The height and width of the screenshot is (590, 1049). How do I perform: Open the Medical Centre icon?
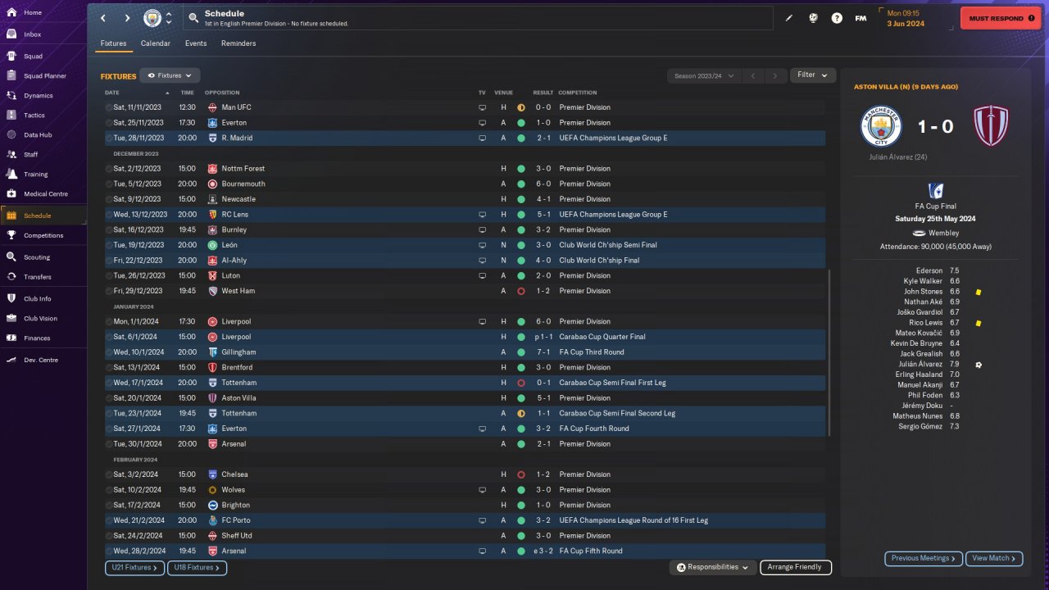tap(11, 194)
